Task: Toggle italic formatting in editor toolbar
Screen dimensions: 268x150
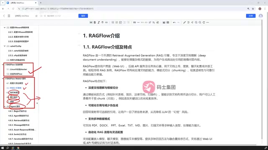Action: tap(99, 22)
